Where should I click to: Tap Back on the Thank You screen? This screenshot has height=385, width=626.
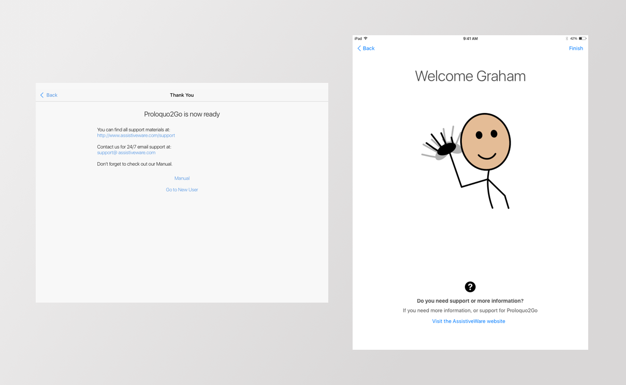[49, 95]
